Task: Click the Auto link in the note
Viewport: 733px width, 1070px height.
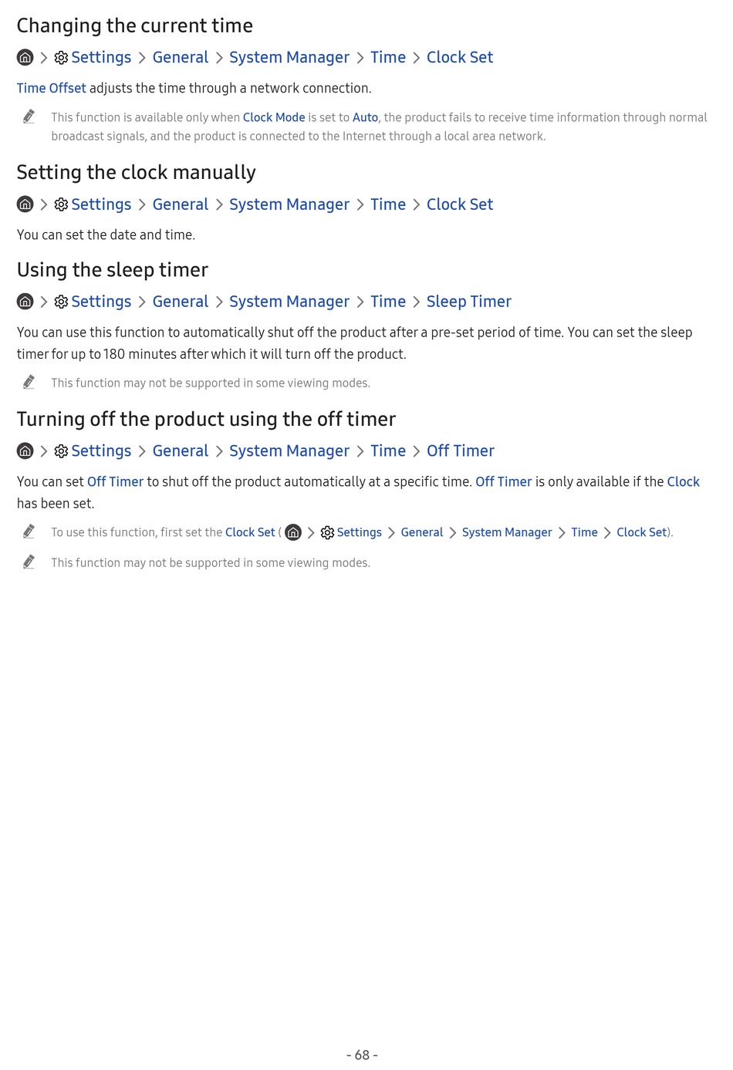Action: pyautogui.click(x=365, y=117)
